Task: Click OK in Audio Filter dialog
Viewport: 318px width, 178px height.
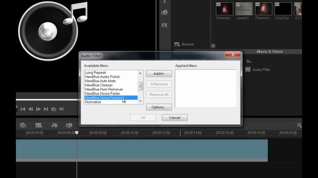Action: [x=143, y=118]
